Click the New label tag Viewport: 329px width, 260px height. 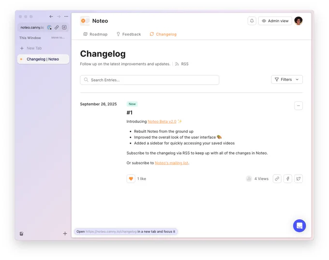(x=132, y=104)
